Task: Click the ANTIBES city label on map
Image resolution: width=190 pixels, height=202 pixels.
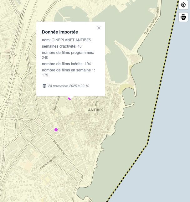Action: [x=95, y=110]
